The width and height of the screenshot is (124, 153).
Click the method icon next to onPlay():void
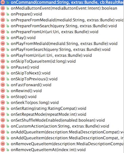(3, 38)
